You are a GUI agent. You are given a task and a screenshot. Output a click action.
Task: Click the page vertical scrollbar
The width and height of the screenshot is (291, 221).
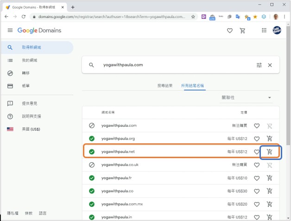(x=288, y=85)
